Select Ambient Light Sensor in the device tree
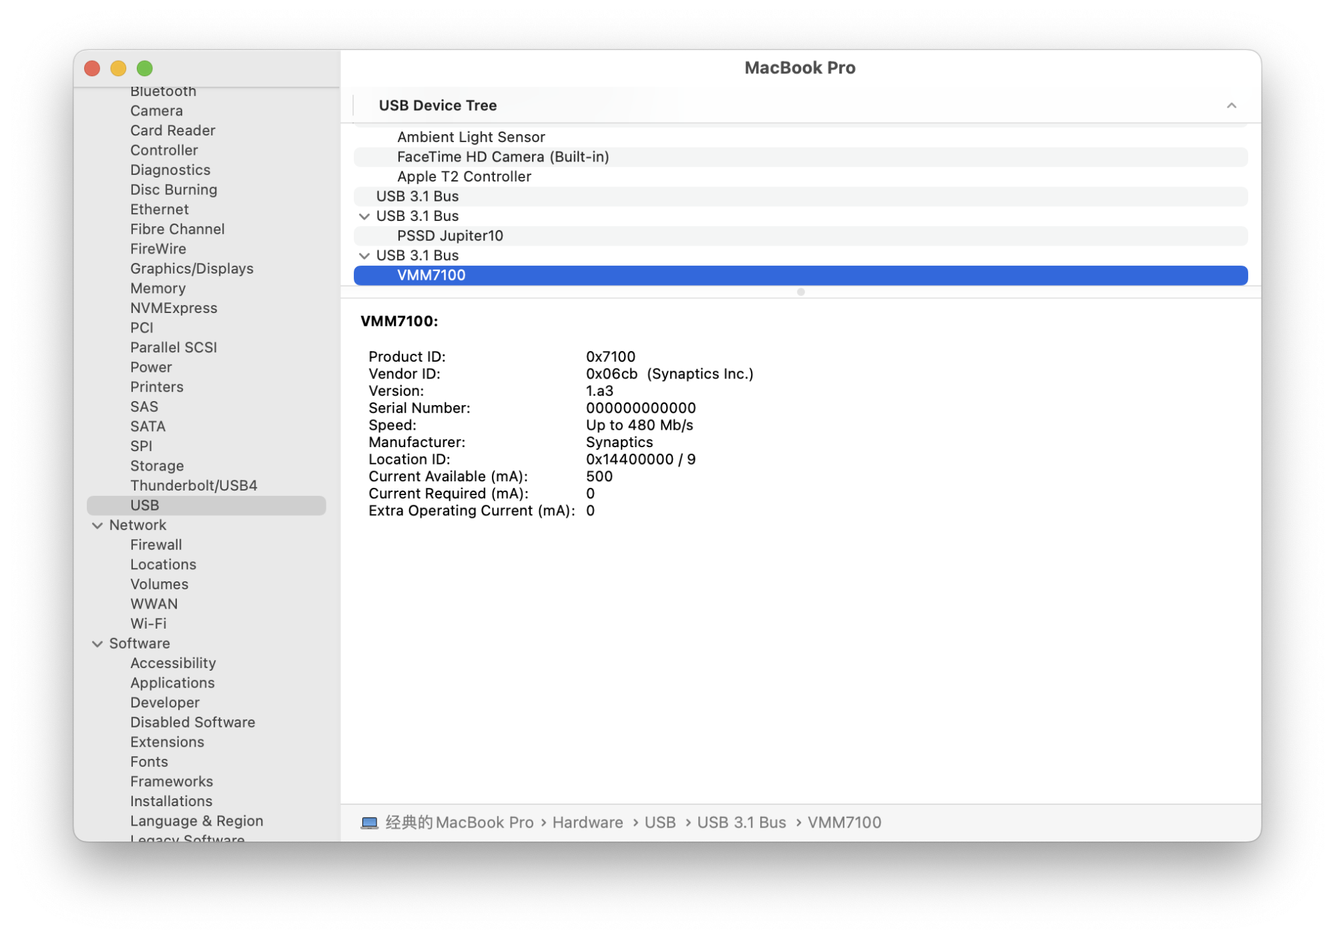Viewport: 1335px width, 939px height. click(471, 137)
